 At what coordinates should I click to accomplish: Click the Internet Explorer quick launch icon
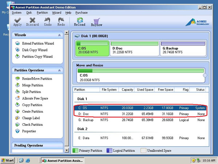[28, 160]
